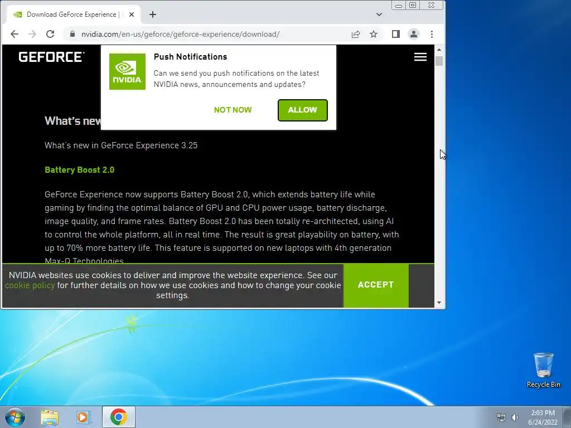Expand the tab search dropdown arrow
Viewport: 571px width, 428px height.
pyautogui.click(x=379, y=14)
